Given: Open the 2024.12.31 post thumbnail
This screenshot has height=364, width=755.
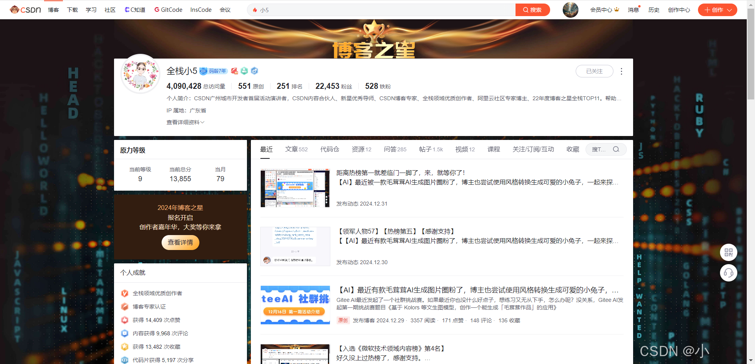Looking at the screenshot, I should [x=295, y=188].
